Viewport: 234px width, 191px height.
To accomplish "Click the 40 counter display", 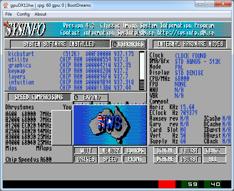I will [x=213, y=184].
